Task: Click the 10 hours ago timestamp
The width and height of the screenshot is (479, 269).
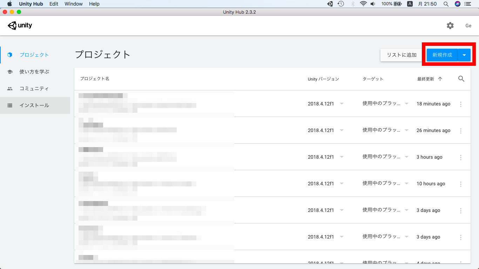Action: pos(431,184)
